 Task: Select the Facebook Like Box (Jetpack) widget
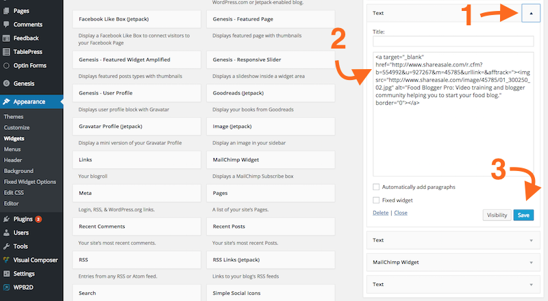(x=136, y=19)
